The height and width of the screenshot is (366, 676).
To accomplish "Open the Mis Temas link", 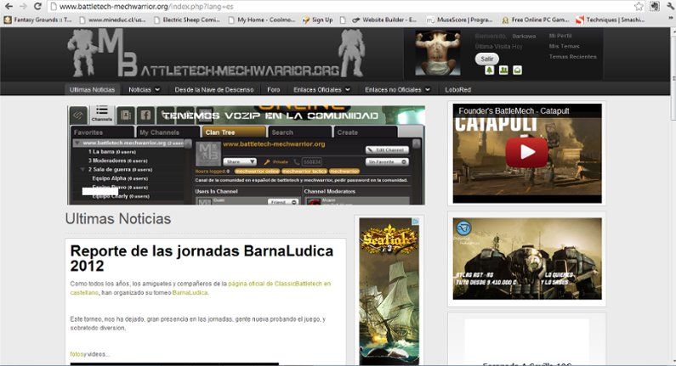I will pos(565,46).
